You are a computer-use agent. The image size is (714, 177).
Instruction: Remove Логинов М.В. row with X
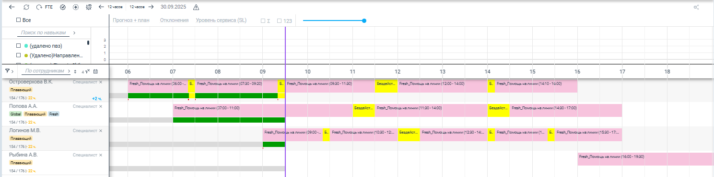[101, 131]
